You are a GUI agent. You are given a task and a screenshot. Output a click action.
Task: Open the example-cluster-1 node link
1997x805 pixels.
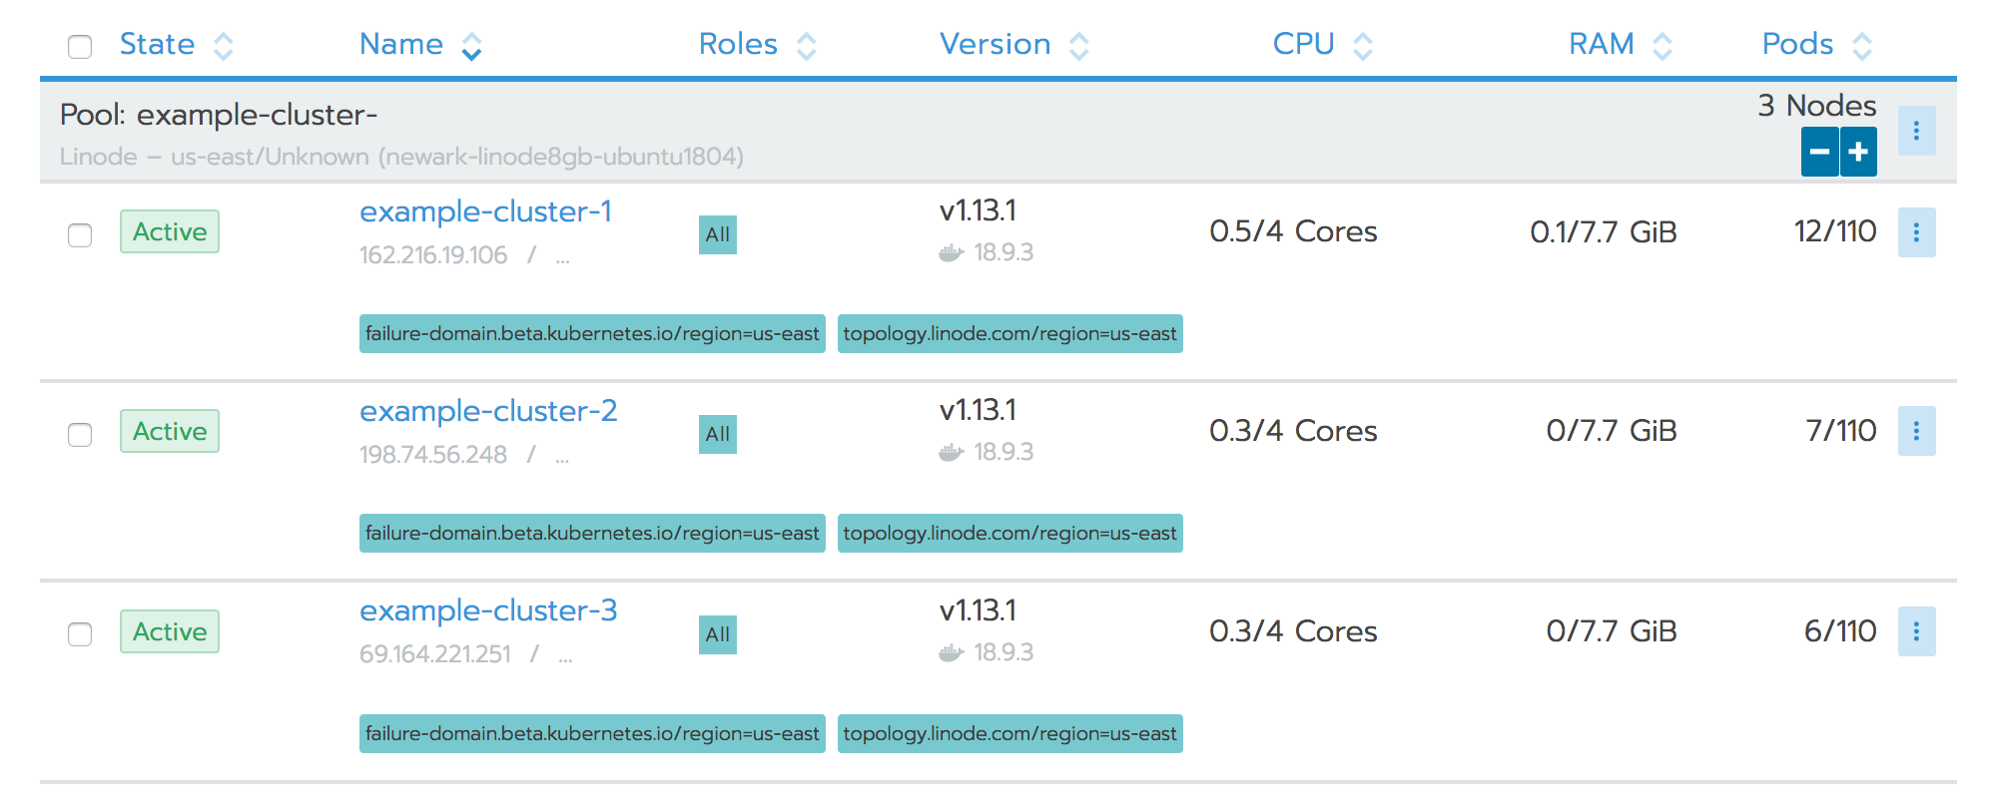485,211
